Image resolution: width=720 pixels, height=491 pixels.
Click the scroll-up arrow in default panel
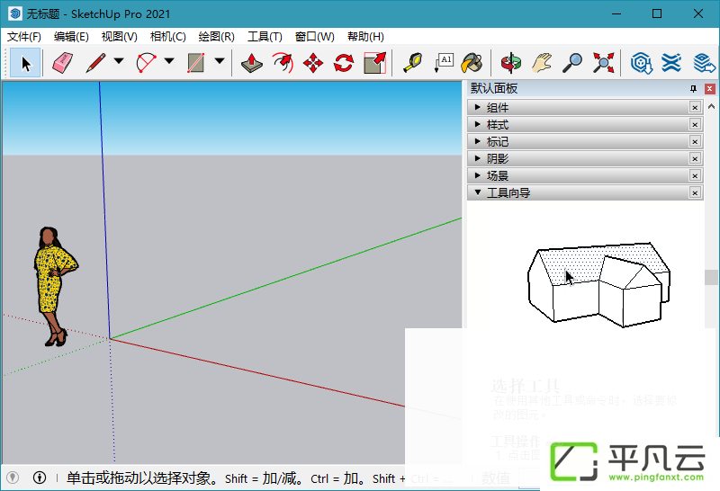click(711, 106)
